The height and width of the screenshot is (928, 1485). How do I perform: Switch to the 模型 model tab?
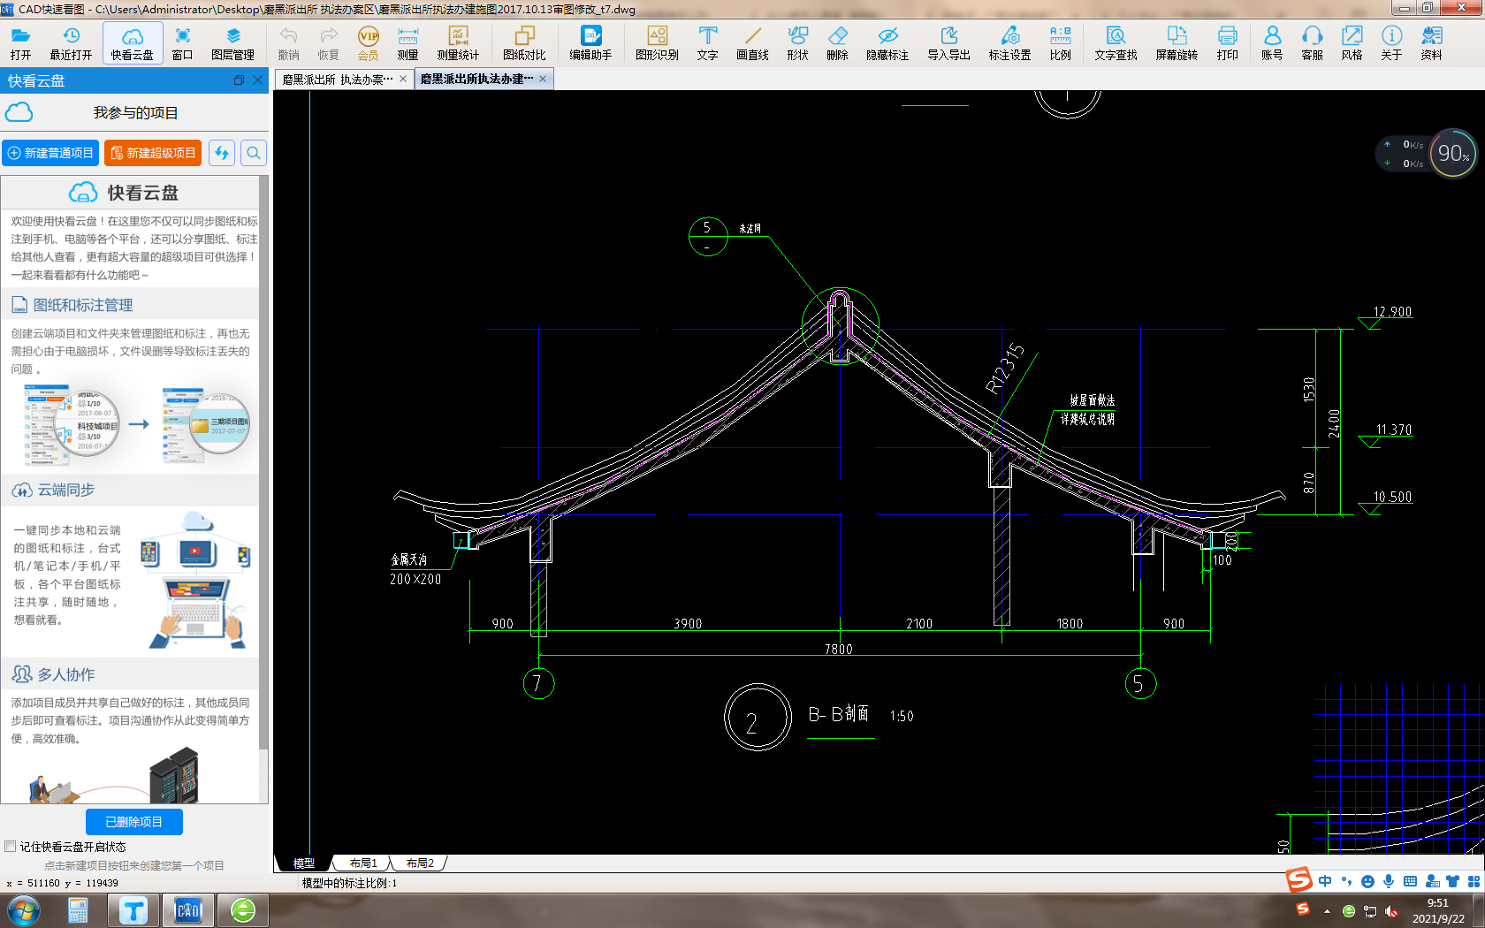coord(304,863)
